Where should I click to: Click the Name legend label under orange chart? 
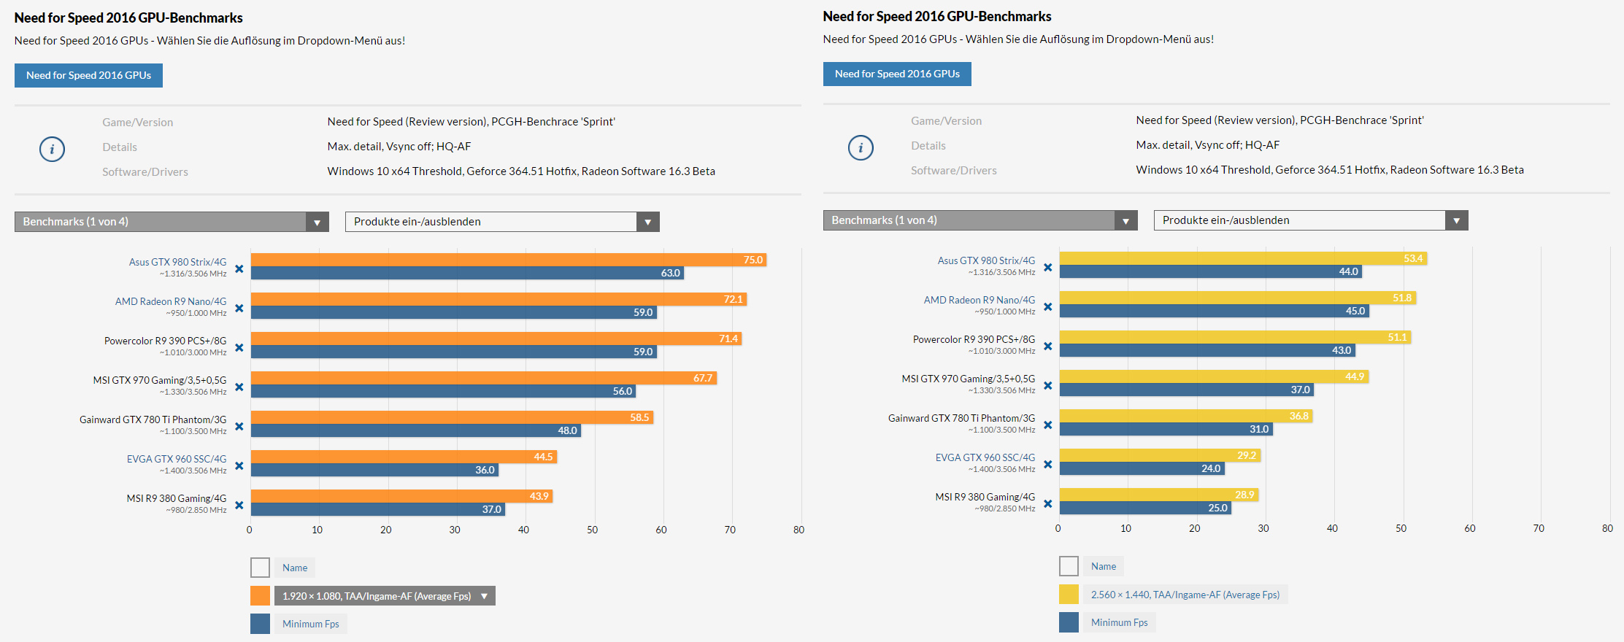coord(295,568)
